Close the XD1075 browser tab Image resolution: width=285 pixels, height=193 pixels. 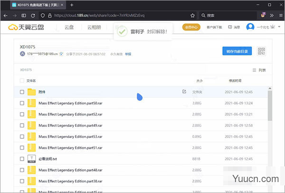tap(62, 5)
